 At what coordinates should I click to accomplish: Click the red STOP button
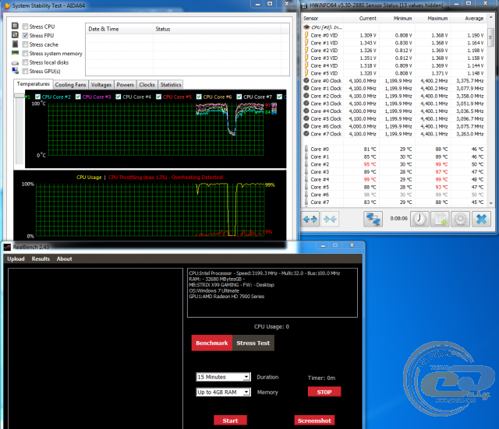[x=324, y=392]
